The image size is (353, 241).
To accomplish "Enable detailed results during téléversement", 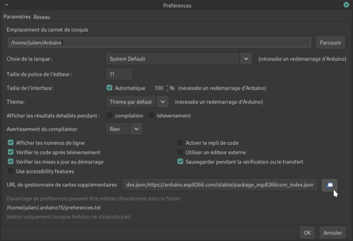I will tap(152, 115).
